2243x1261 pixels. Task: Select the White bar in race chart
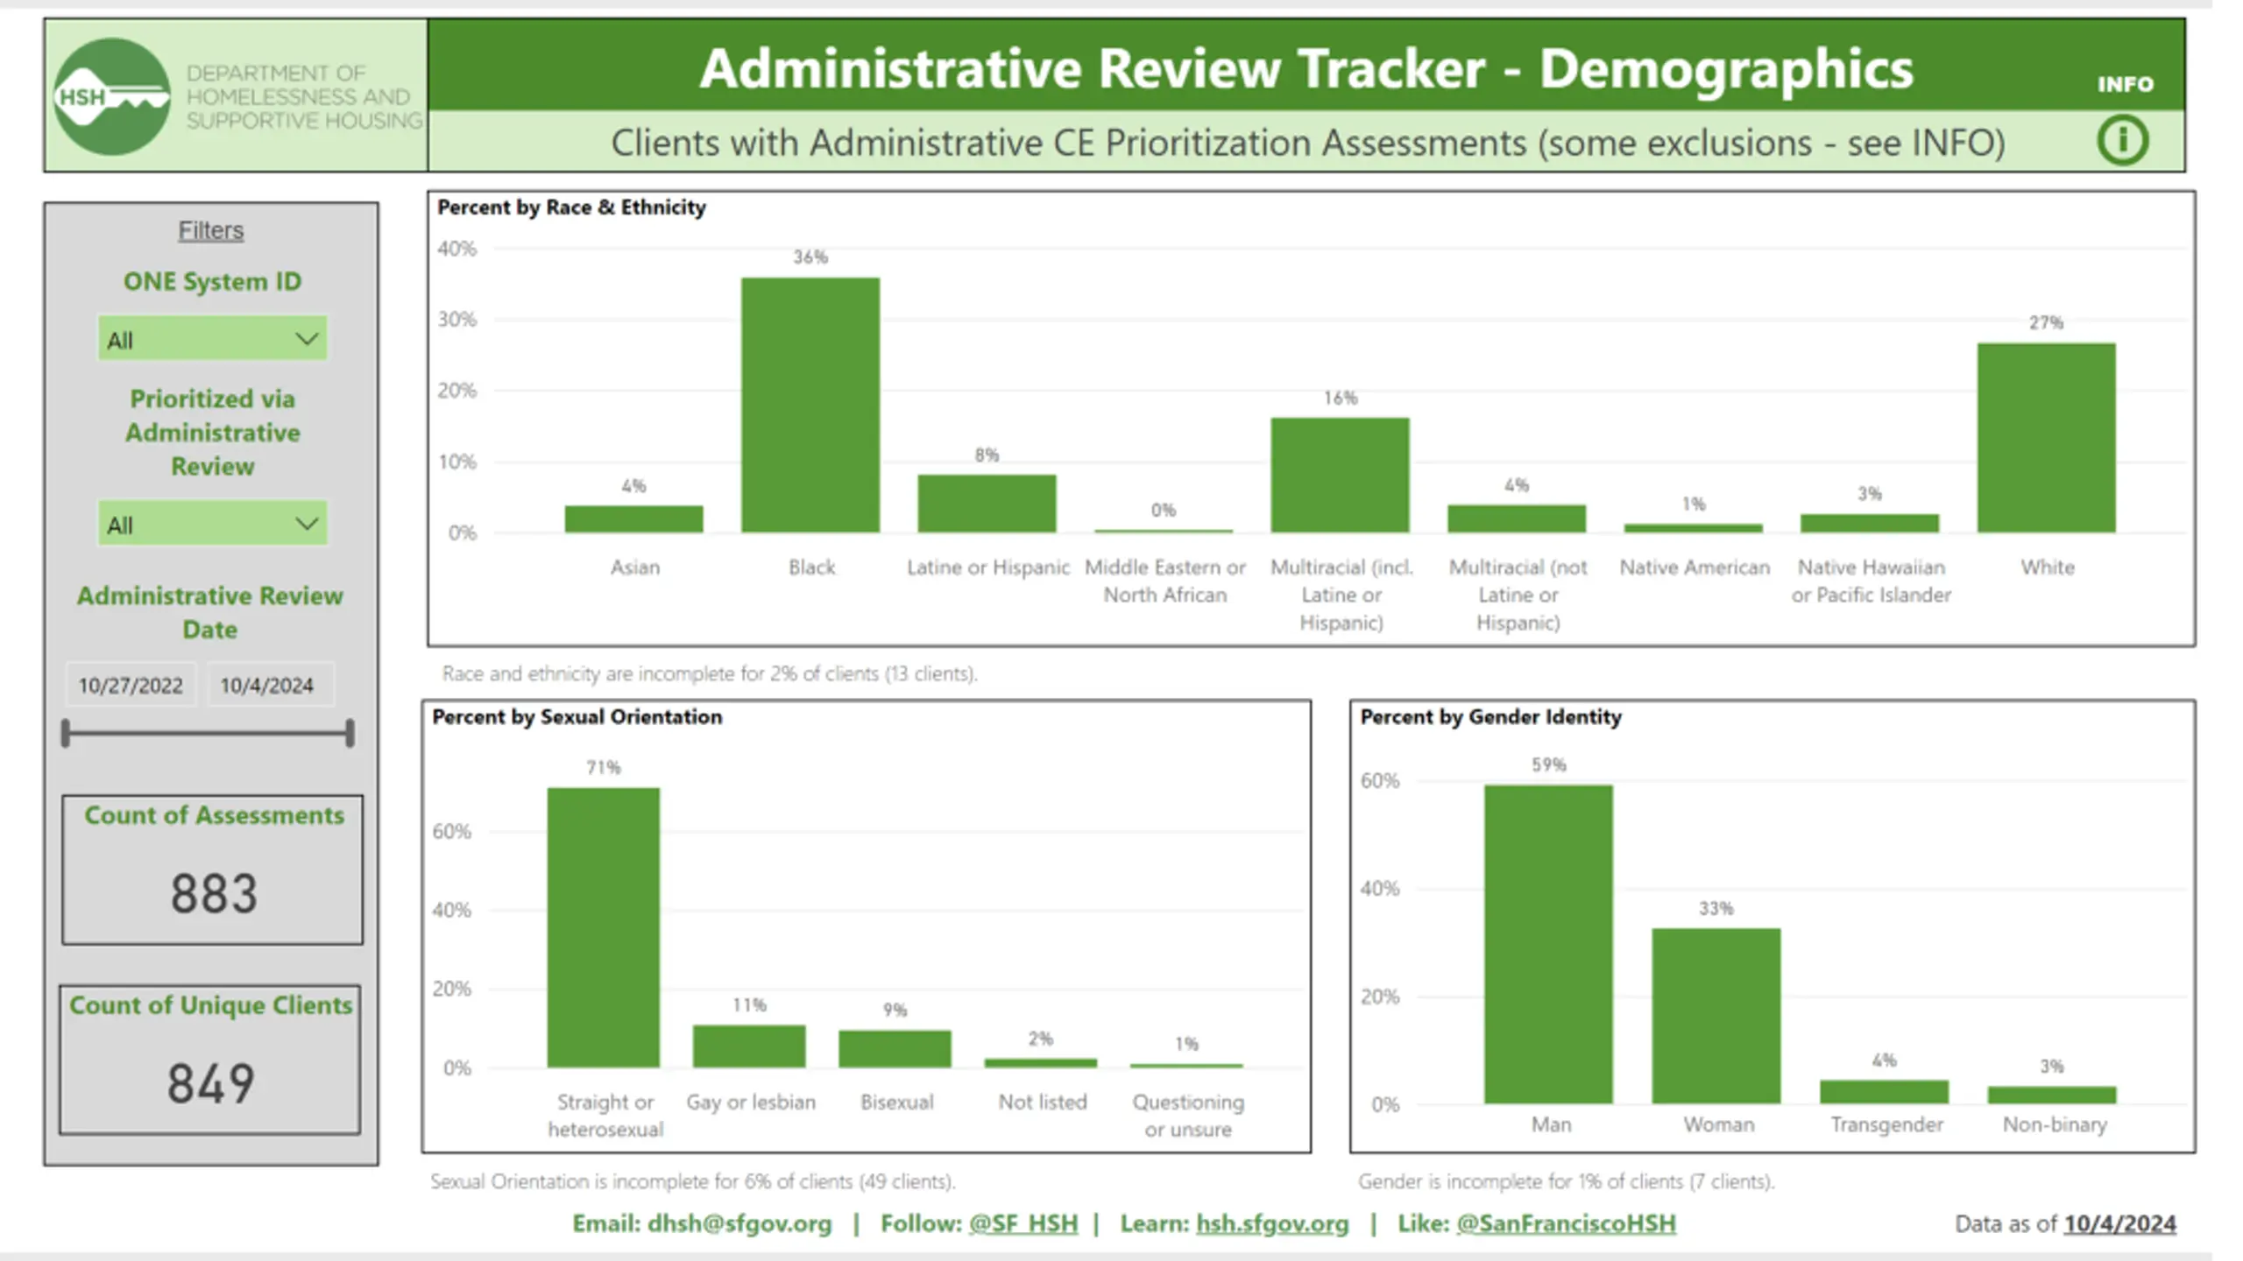click(x=2046, y=438)
